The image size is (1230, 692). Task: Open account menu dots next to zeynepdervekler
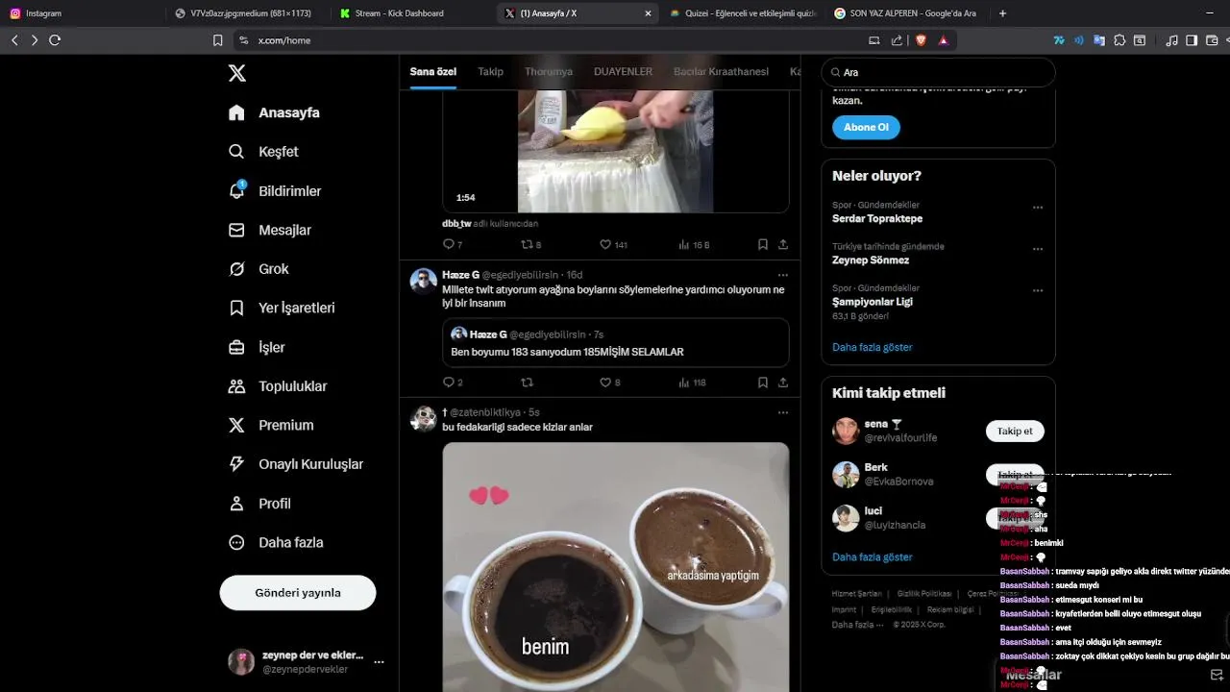[379, 662]
